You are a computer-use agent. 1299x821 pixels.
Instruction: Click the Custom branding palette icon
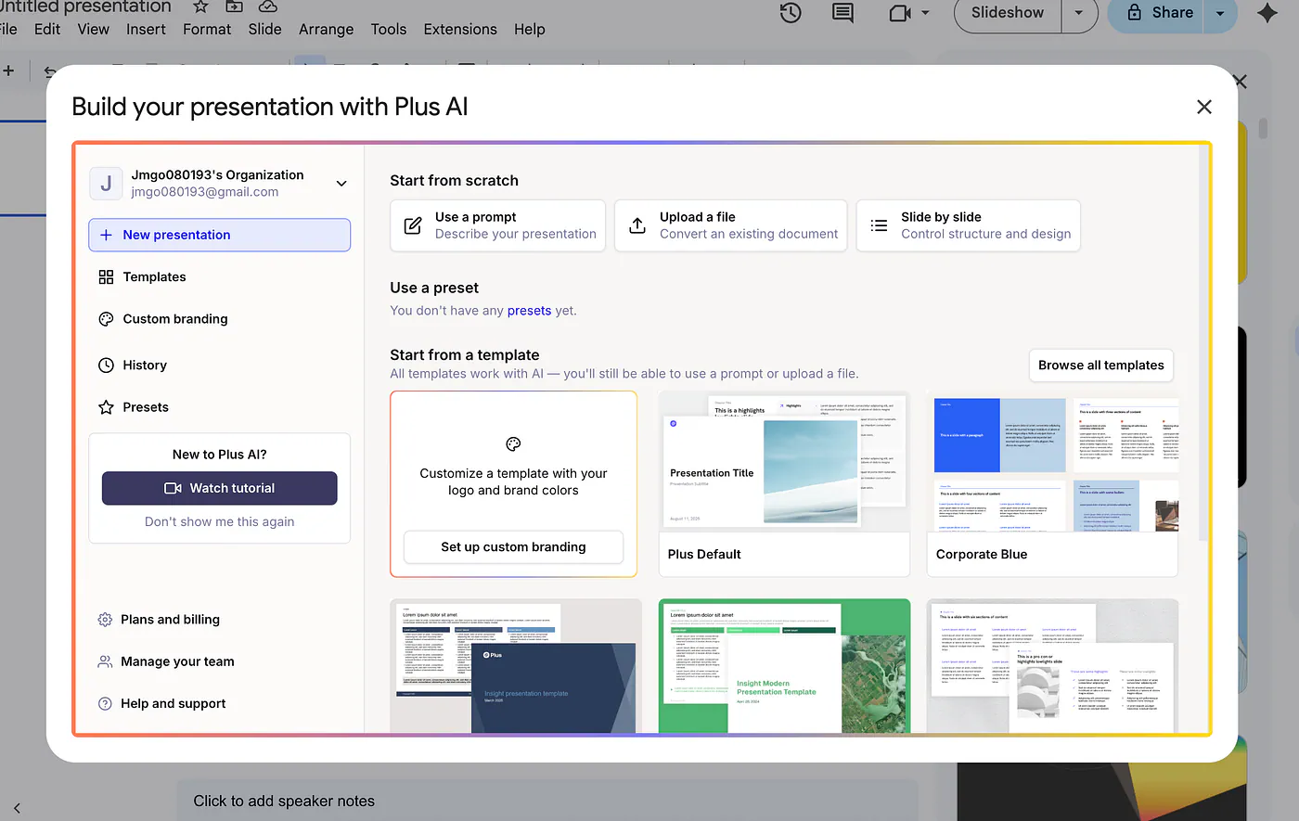[106, 318]
